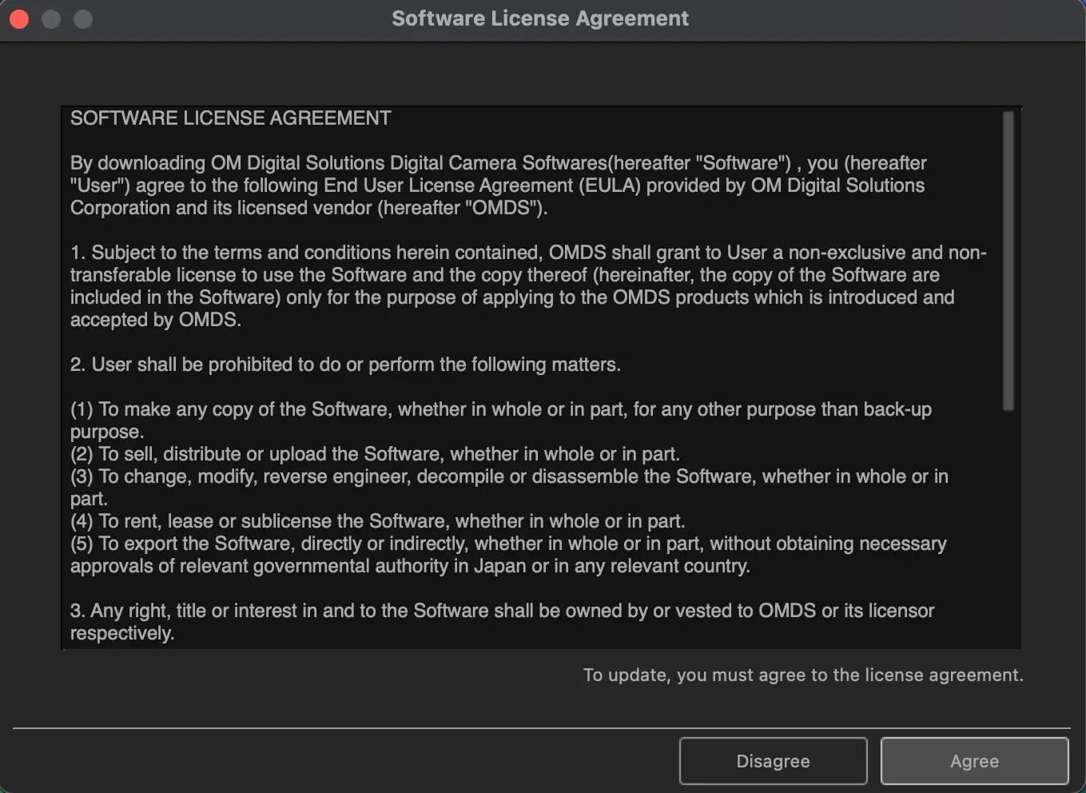This screenshot has width=1086, height=793.
Task: Click 'To update, you must agree' notice text
Action: pyautogui.click(x=803, y=675)
